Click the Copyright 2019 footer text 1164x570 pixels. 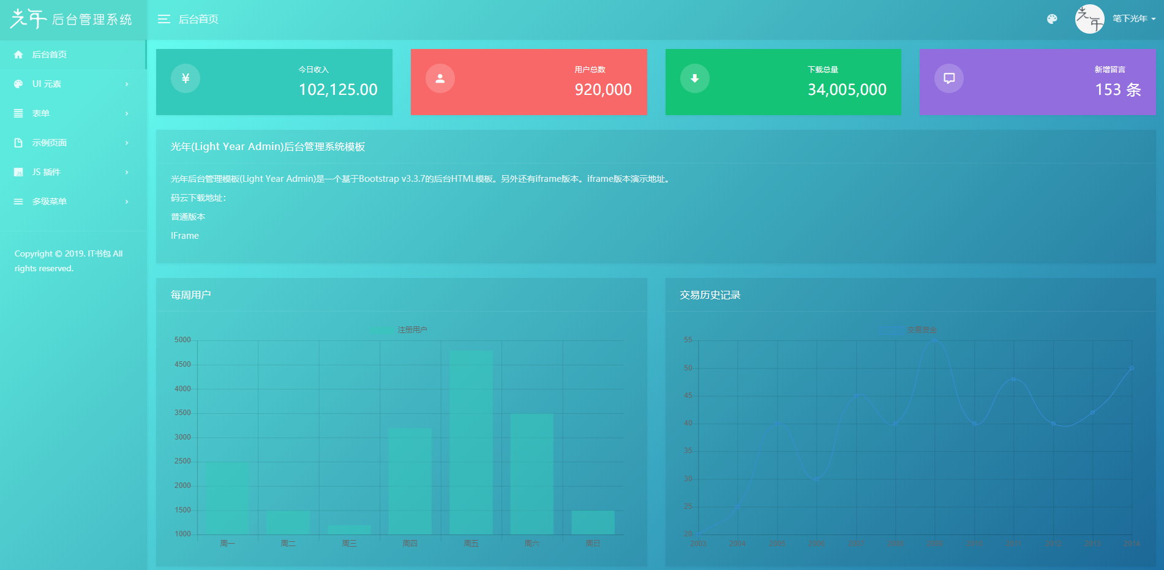69,261
